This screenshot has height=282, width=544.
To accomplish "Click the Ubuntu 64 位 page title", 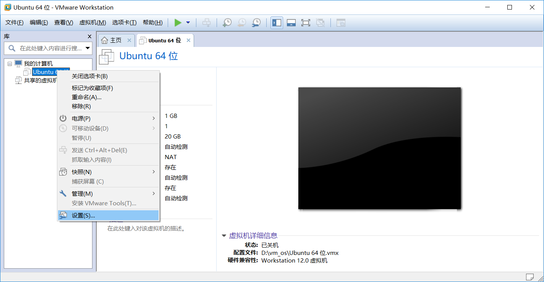I will pyautogui.click(x=149, y=56).
